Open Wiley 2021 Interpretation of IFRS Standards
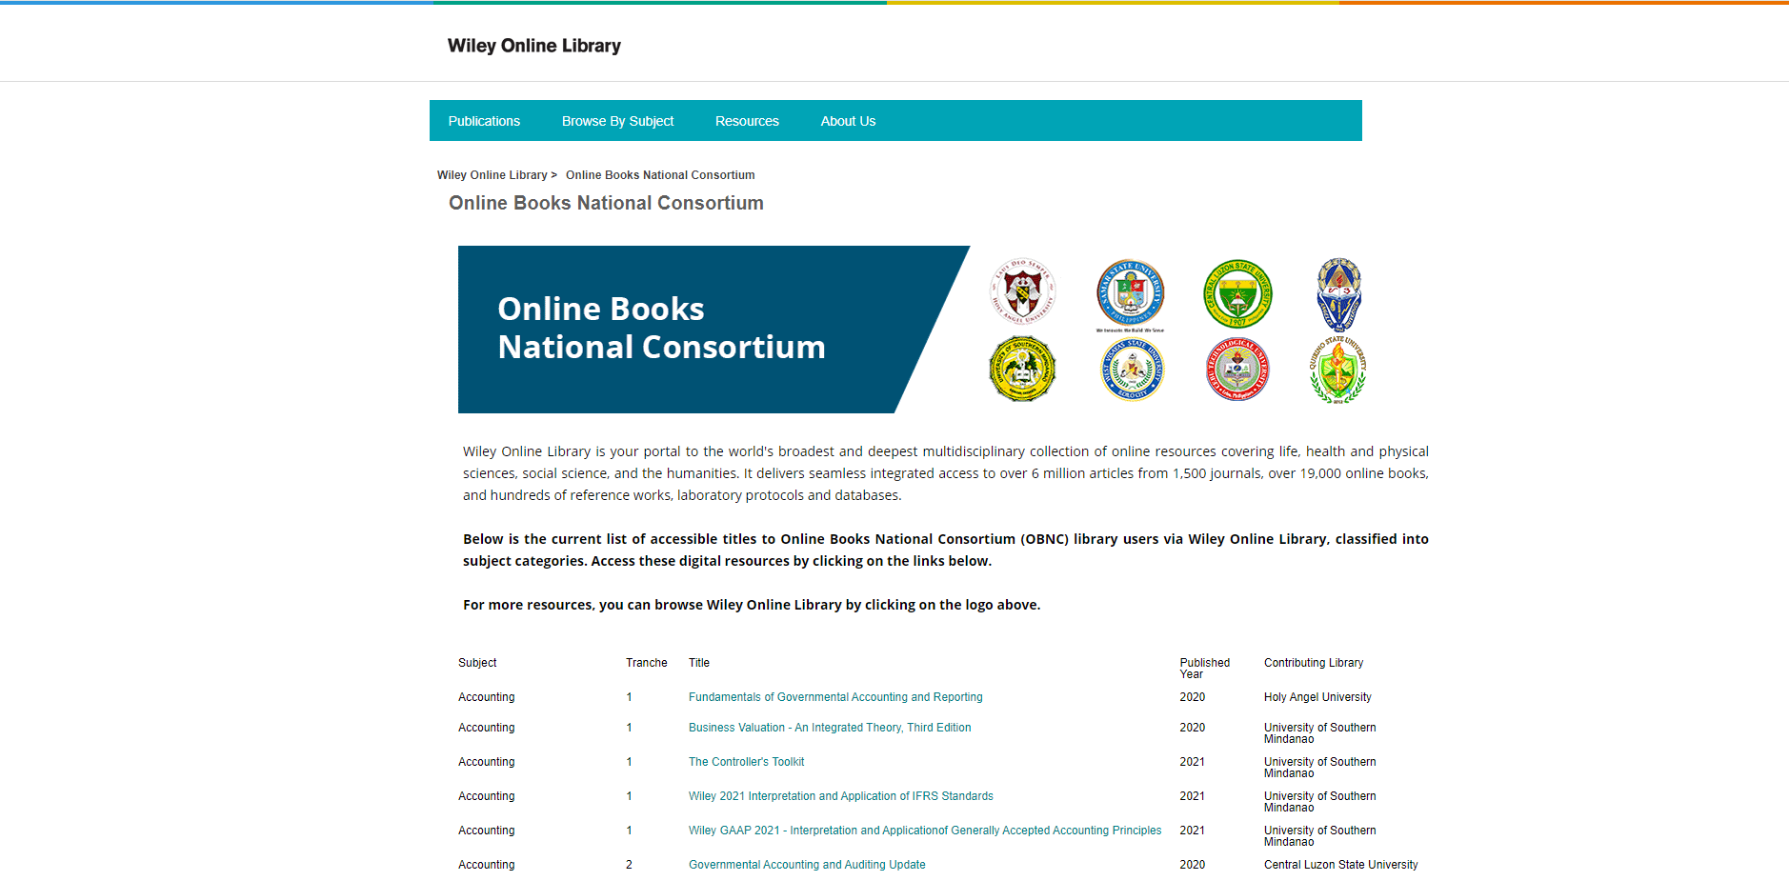This screenshot has width=1789, height=881. point(840,796)
